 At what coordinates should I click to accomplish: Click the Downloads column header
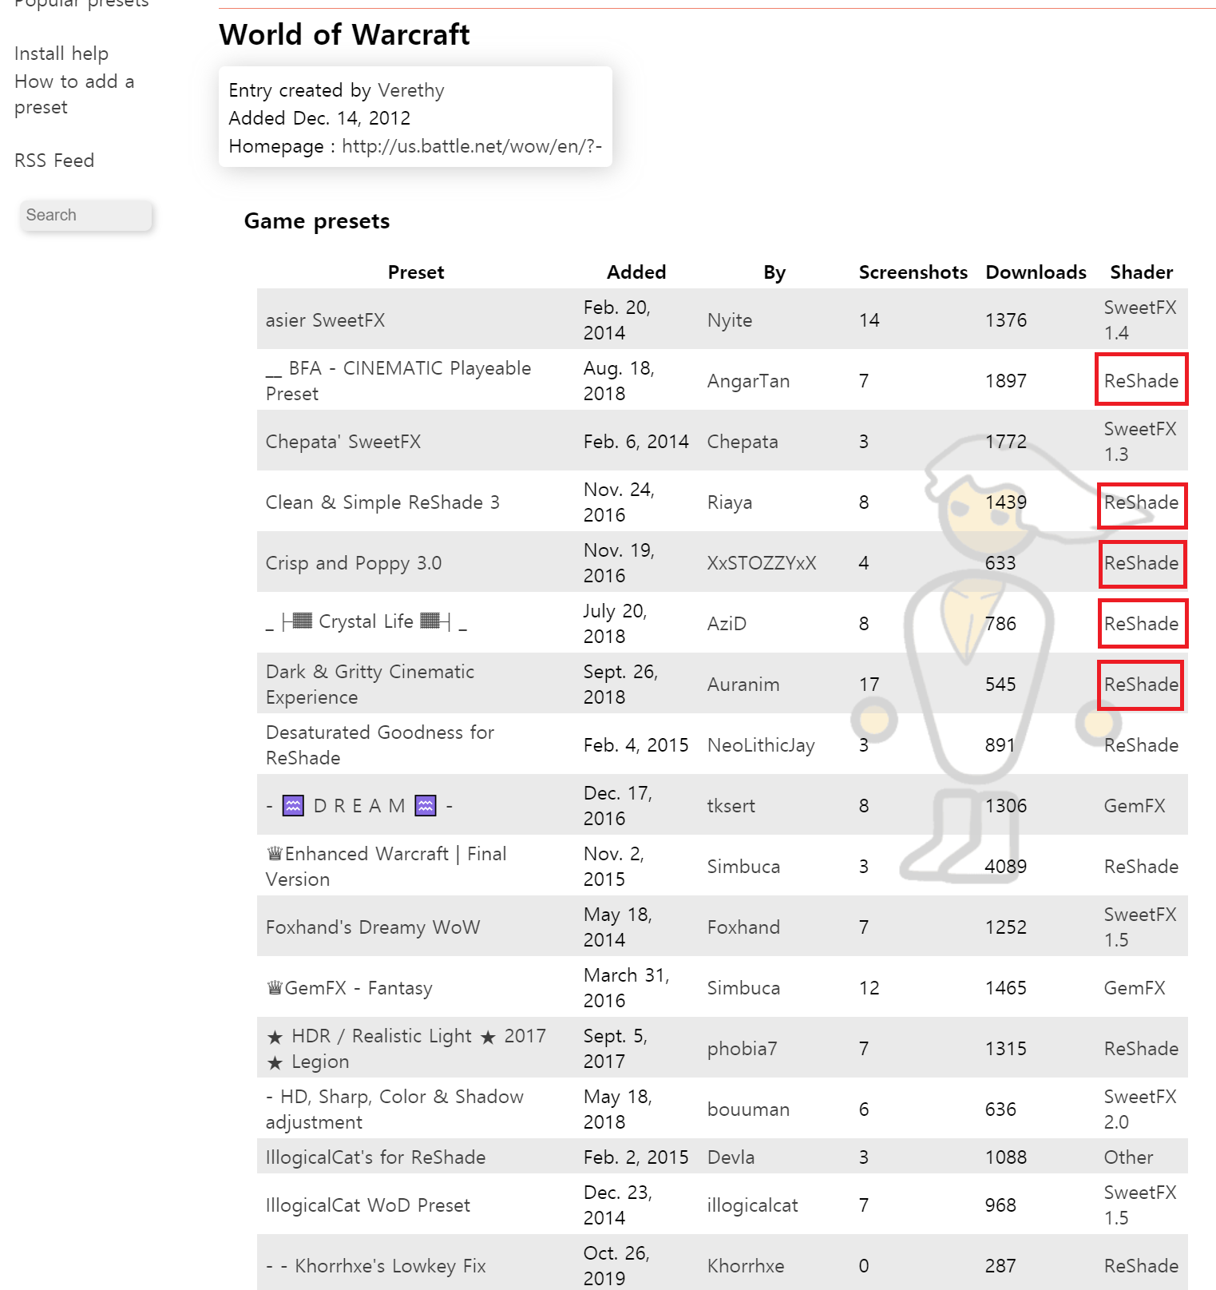1036,272
